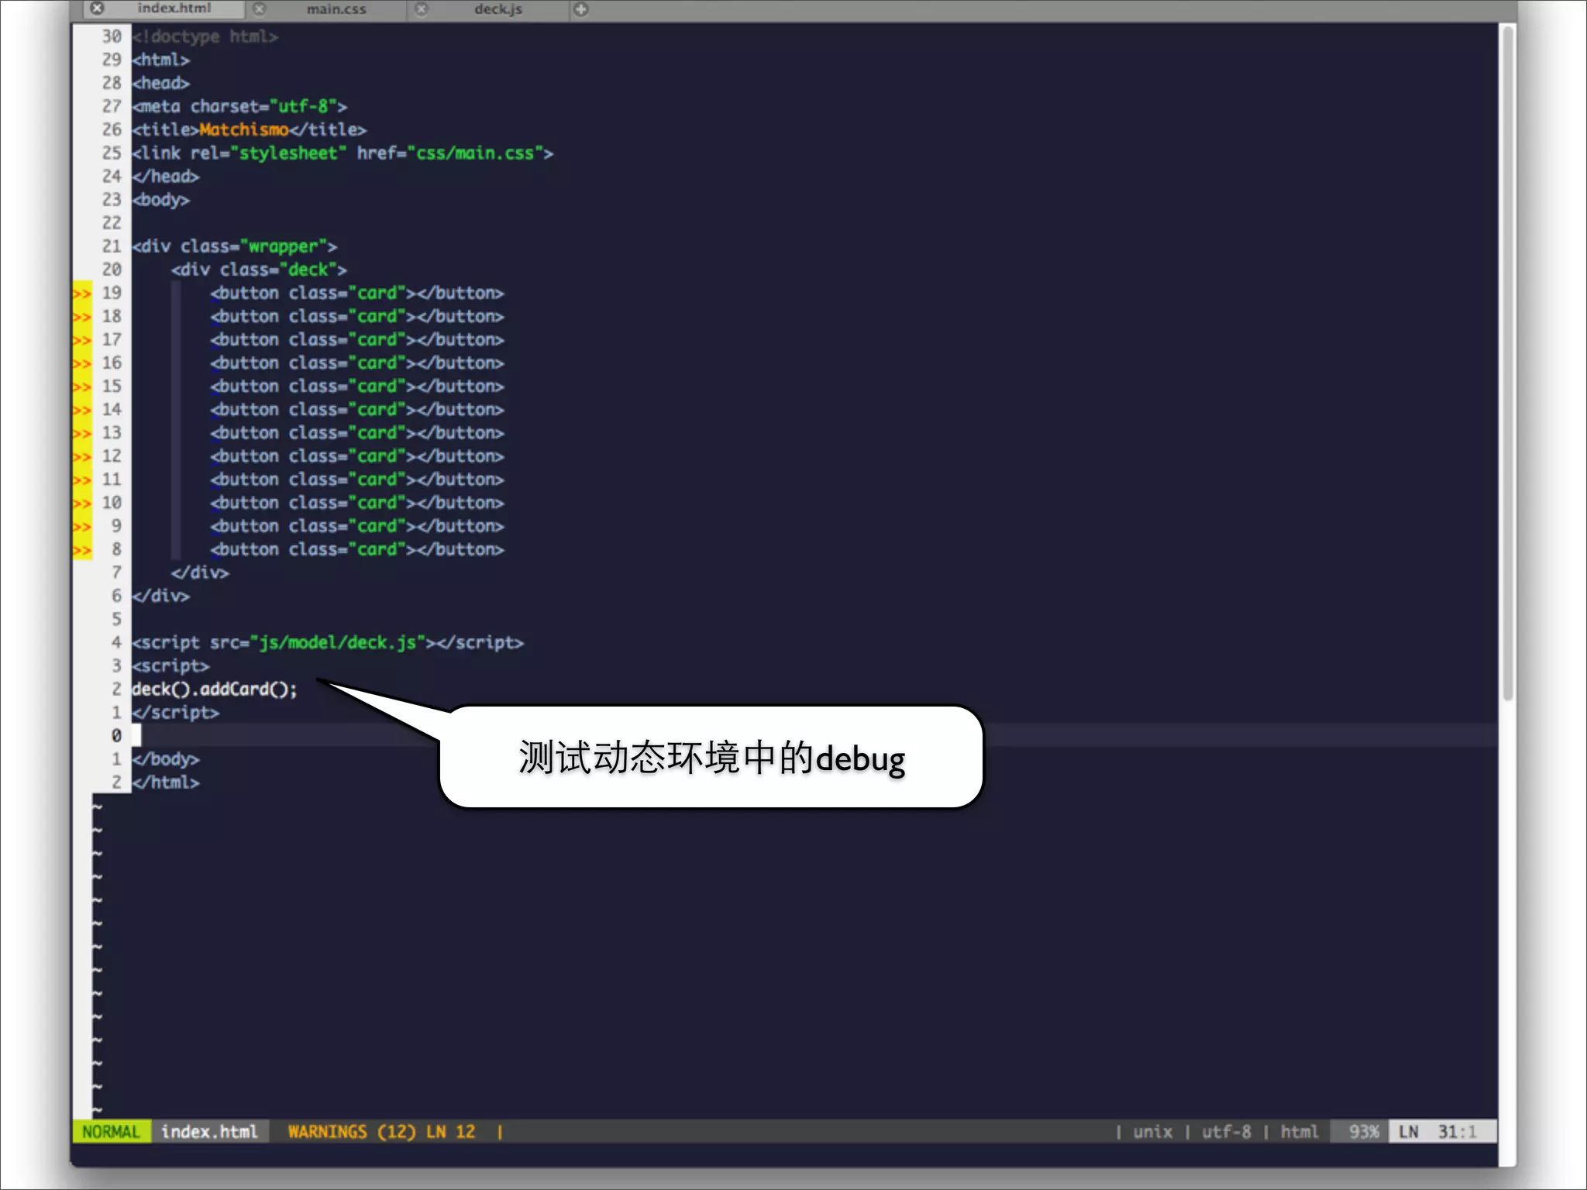Click the div class="wrapper" line
1587x1190 pixels.
235,246
